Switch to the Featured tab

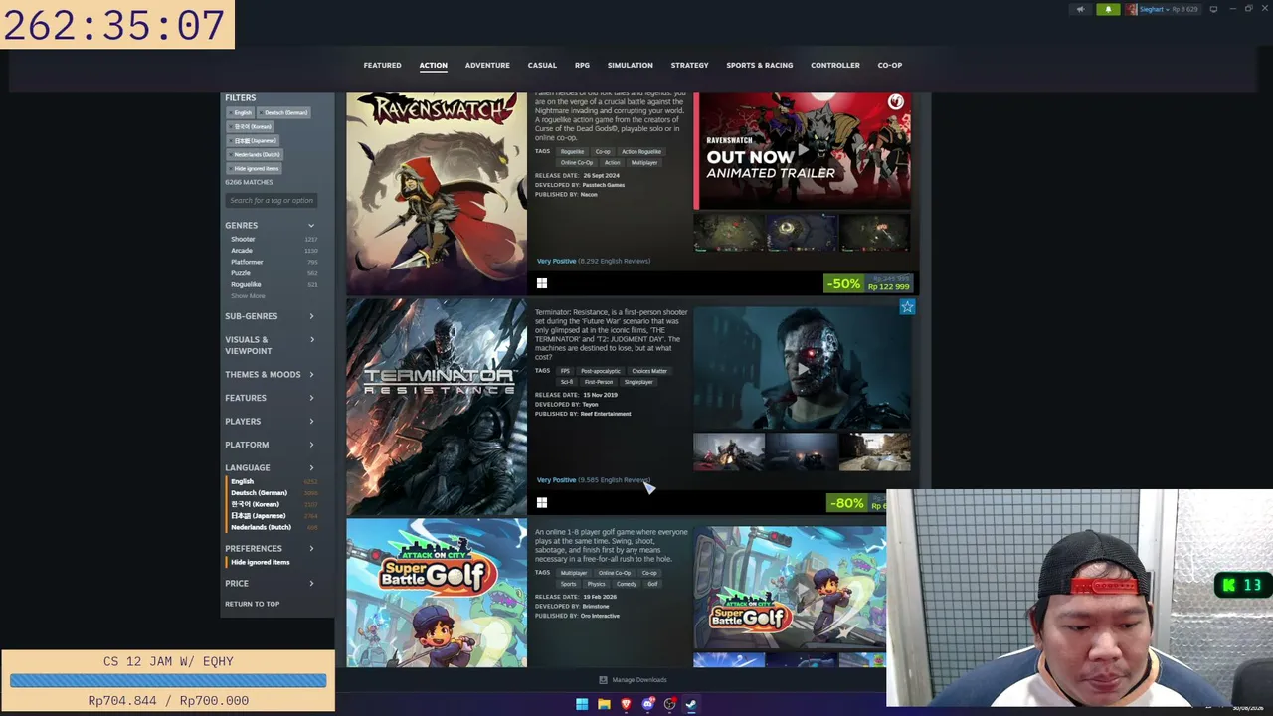click(x=382, y=66)
